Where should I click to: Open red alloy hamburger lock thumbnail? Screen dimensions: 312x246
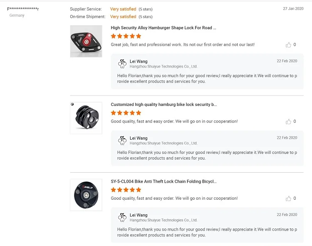(86, 41)
